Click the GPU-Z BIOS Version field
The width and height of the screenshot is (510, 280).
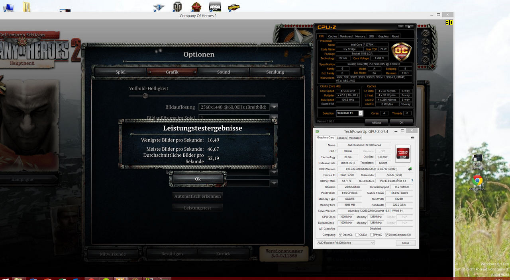pos(372,169)
